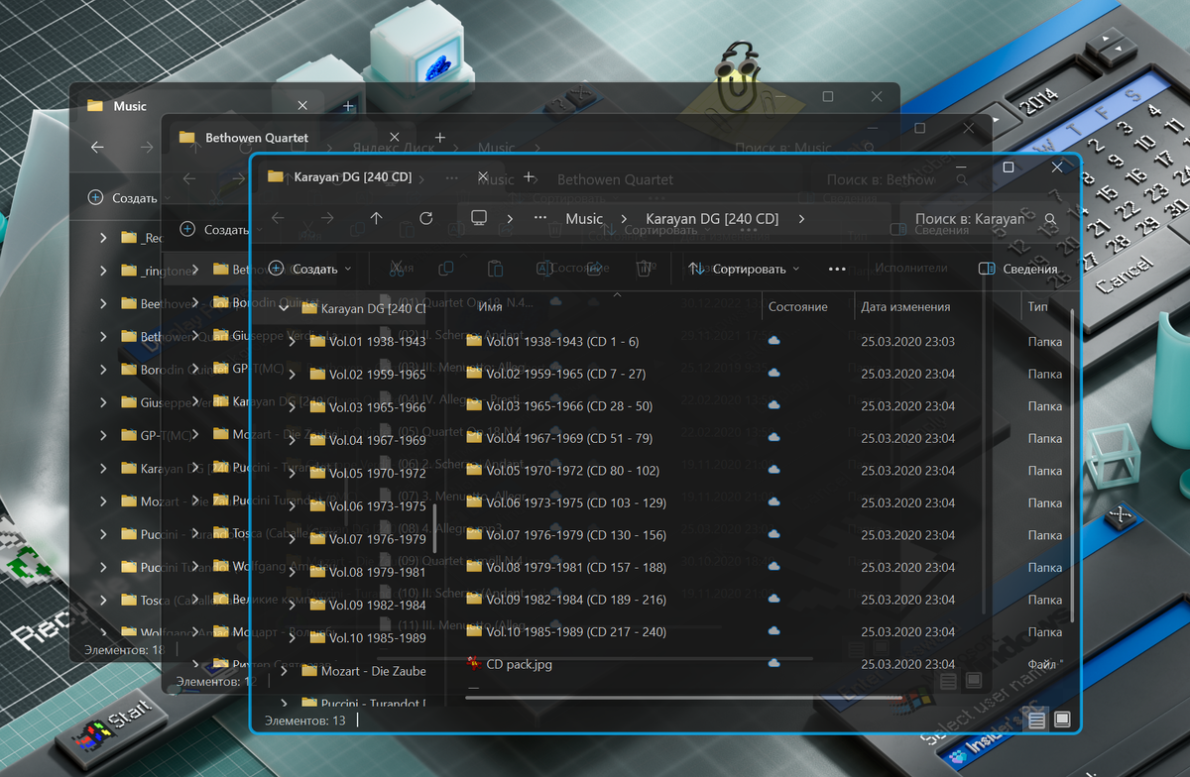The width and height of the screenshot is (1190, 777).
Task: Click the cloud status icon for Vol.10 row
Action: point(773,631)
